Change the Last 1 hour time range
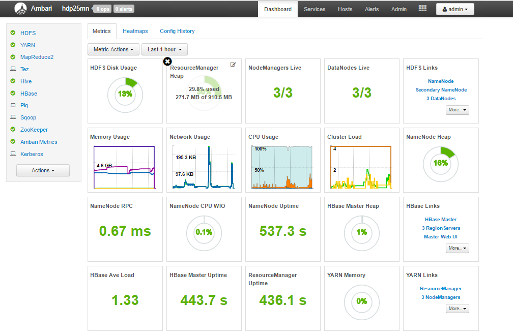The image size is (513, 336). click(x=164, y=49)
